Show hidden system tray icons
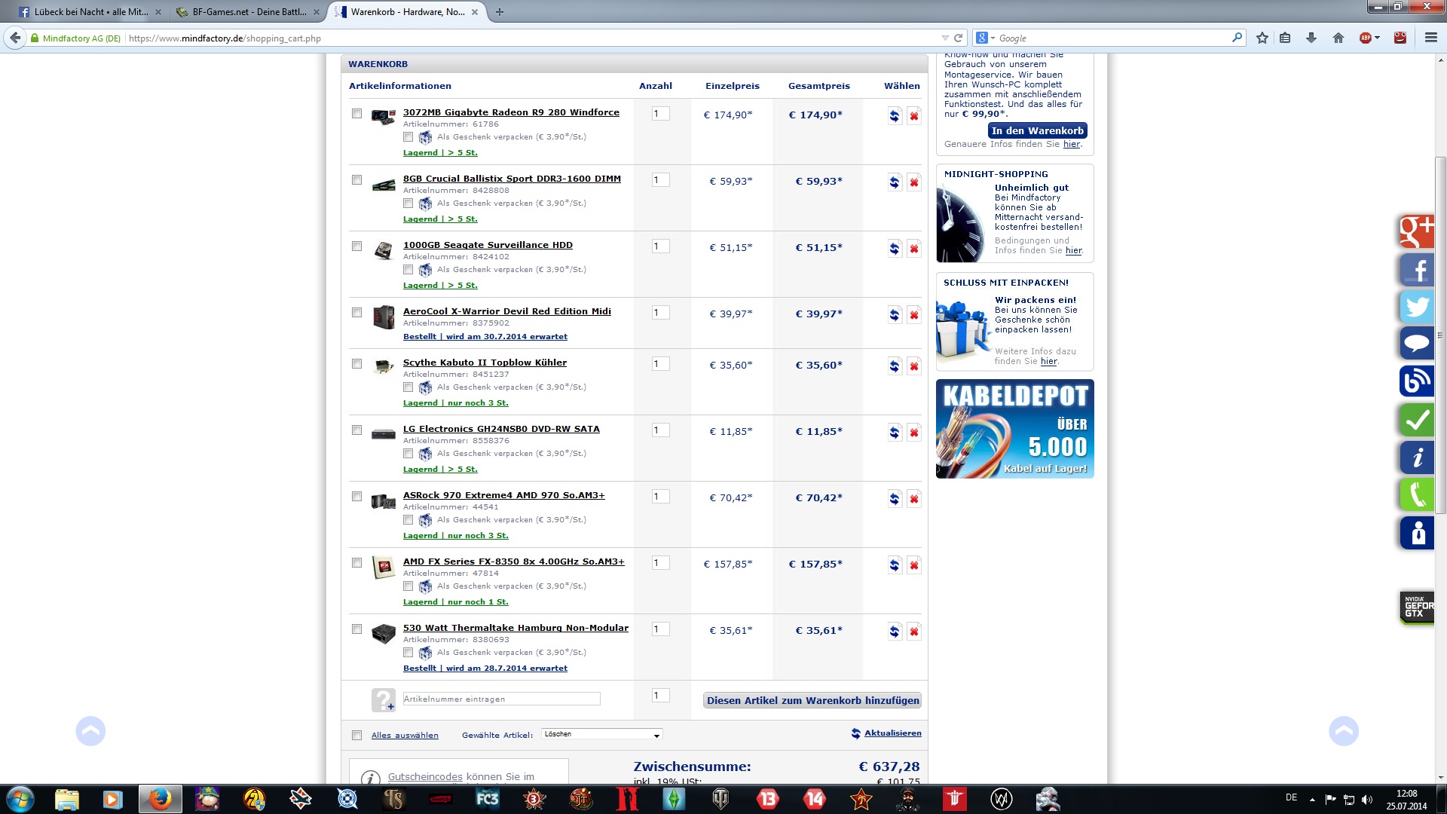This screenshot has height=814, width=1447. (1312, 799)
